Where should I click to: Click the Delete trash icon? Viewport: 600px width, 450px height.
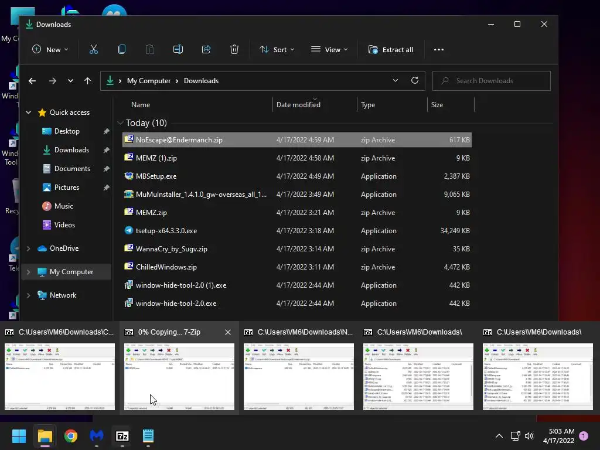click(x=234, y=49)
